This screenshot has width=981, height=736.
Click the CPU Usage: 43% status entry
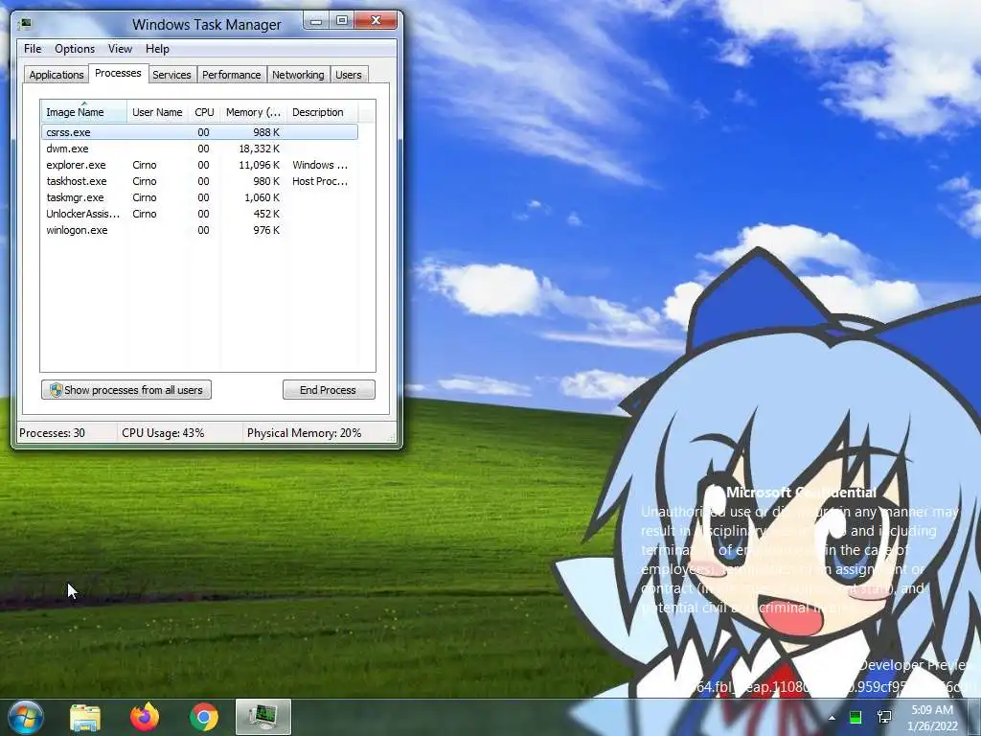pyautogui.click(x=163, y=433)
